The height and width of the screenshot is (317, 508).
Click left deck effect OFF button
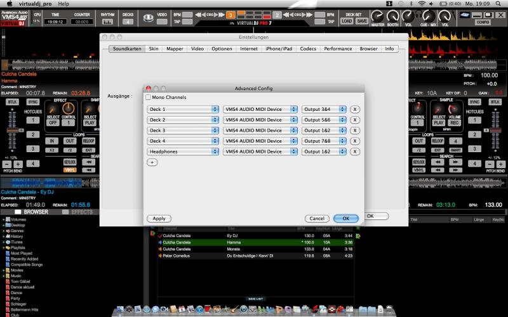point(53,122)
